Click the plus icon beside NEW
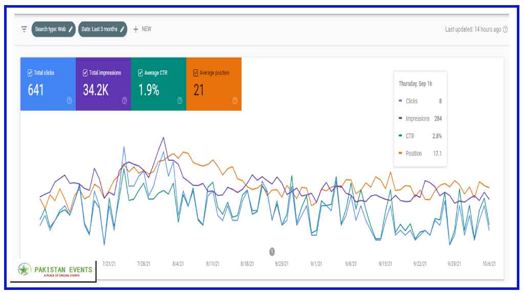The width and height of the screenshot is (524, 294). (136, 29)
